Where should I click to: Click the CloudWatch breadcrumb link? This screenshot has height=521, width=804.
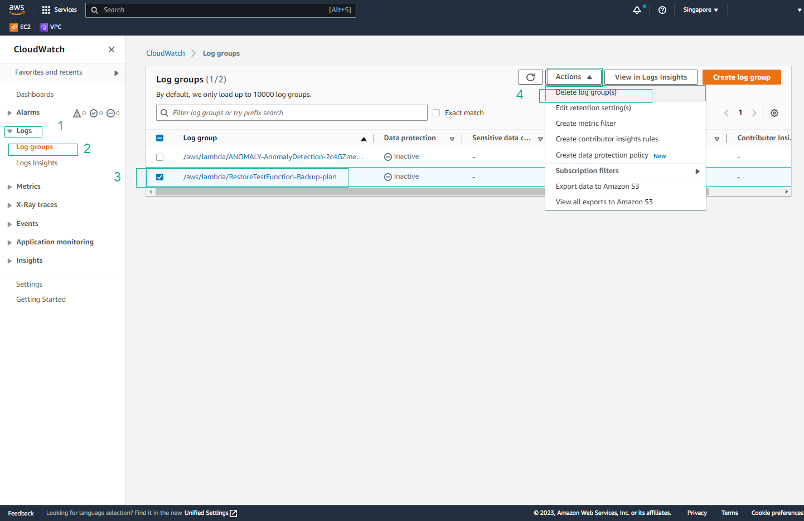[165, 53]
